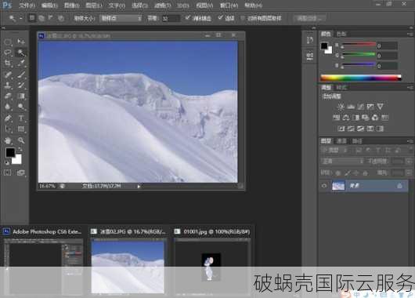Open the Sample Size dropdown
Viewport: 415px width, 298px height.
(121, 18)
